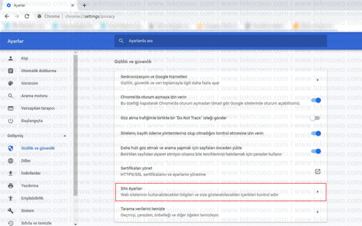Toggle Chrome'da oturum açmaya izin verin switch
The height and width of the screenshot is (226, 362).
pos(316,101)
